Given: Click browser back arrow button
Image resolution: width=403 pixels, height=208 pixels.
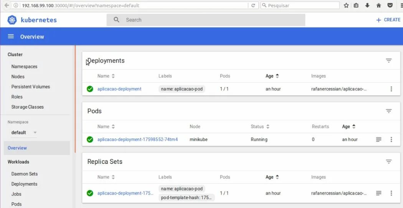Looking at the screenshot, I should tap(7, 5).
